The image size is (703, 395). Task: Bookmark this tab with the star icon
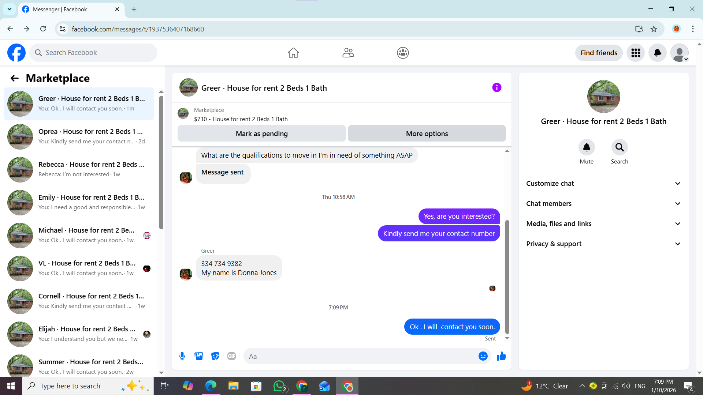654,29
